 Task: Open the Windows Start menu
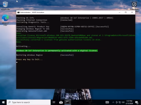click(3, 102)
